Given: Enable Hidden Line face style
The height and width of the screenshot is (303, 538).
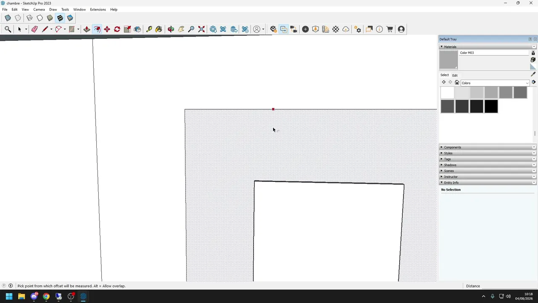Looking at the screenshot, I should (40, 18).
